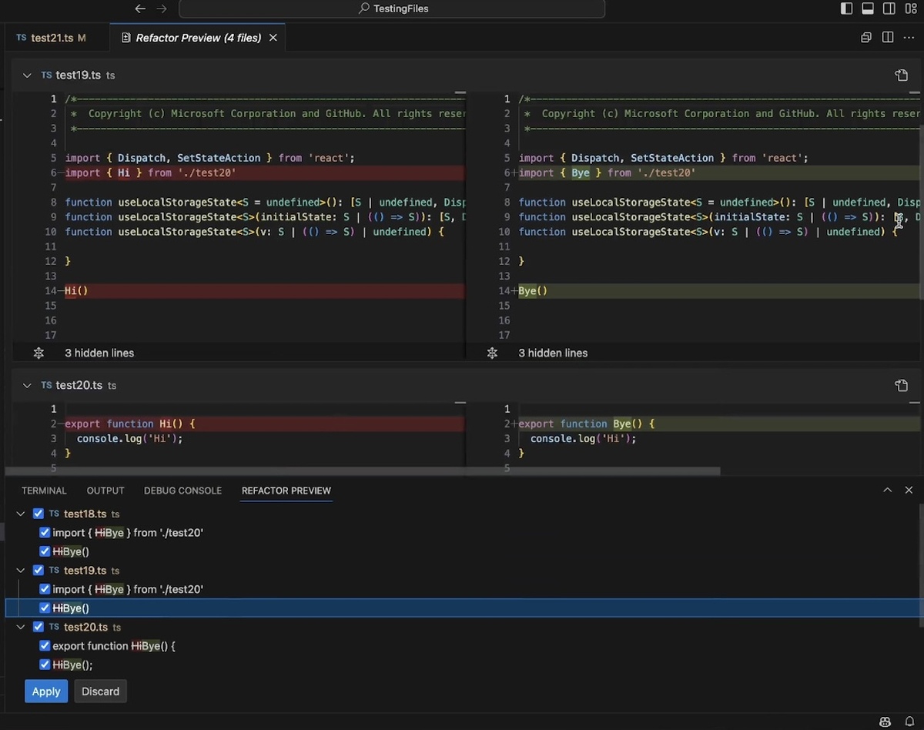The image size is (924, 730).
Task: Collapse the test19.ts diff section
Action: pos(27,75)
